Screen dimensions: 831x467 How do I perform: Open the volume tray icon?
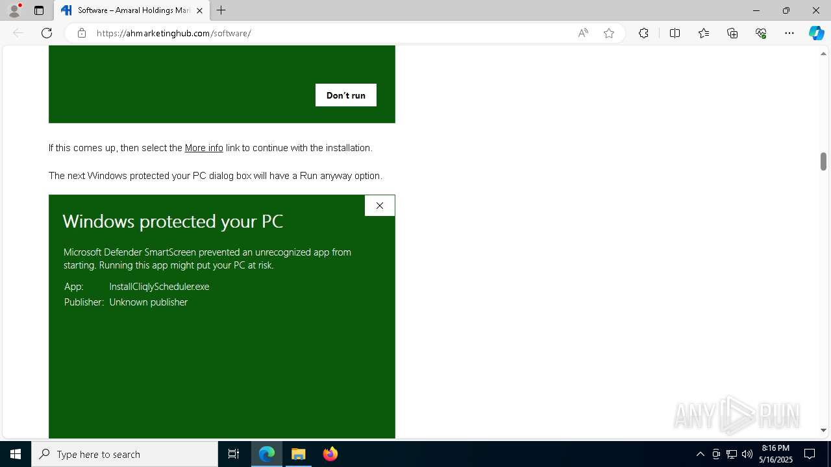tap(747, 454)
